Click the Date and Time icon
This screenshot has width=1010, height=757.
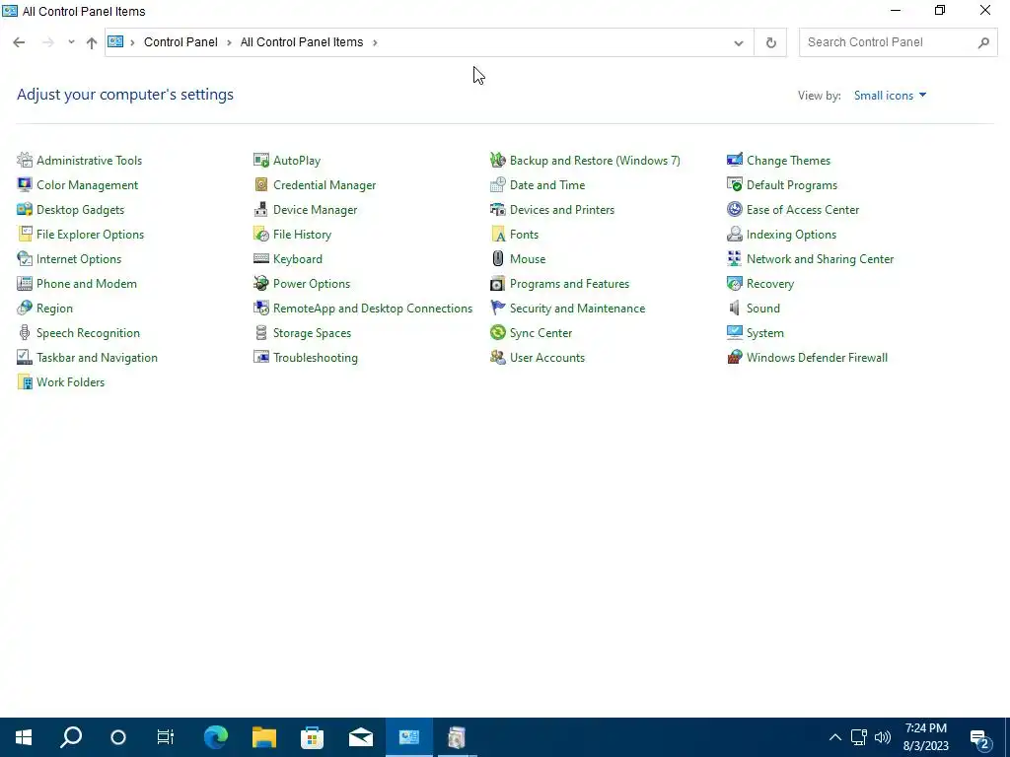pos(498,184)
